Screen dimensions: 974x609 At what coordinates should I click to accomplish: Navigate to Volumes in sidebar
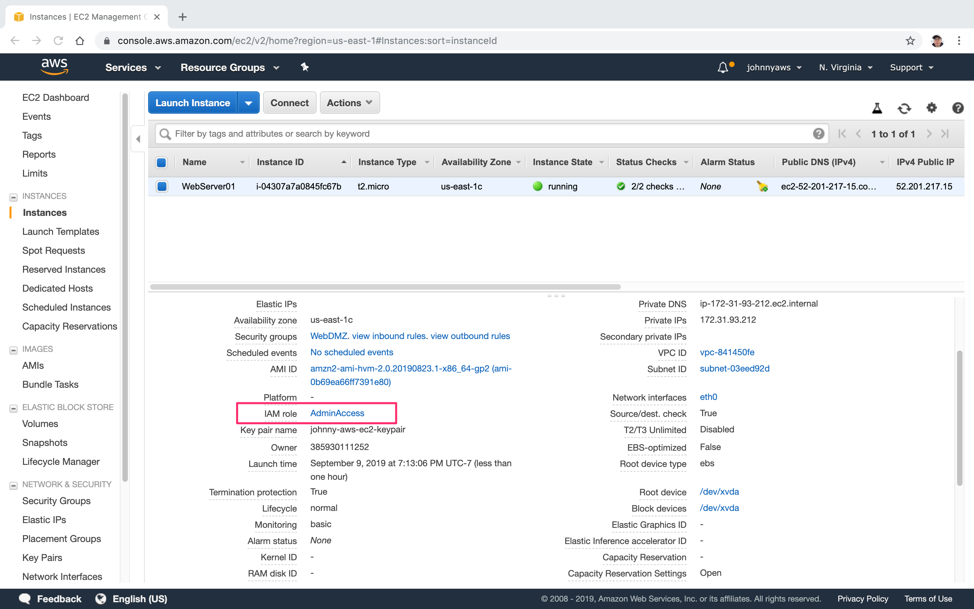[x=40, y=424]
